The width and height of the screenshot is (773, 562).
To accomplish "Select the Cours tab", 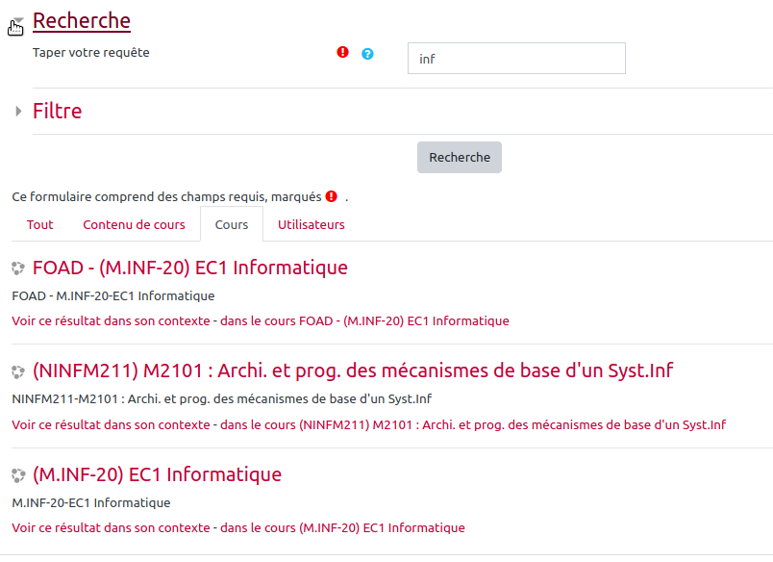I will coord(232,224).
